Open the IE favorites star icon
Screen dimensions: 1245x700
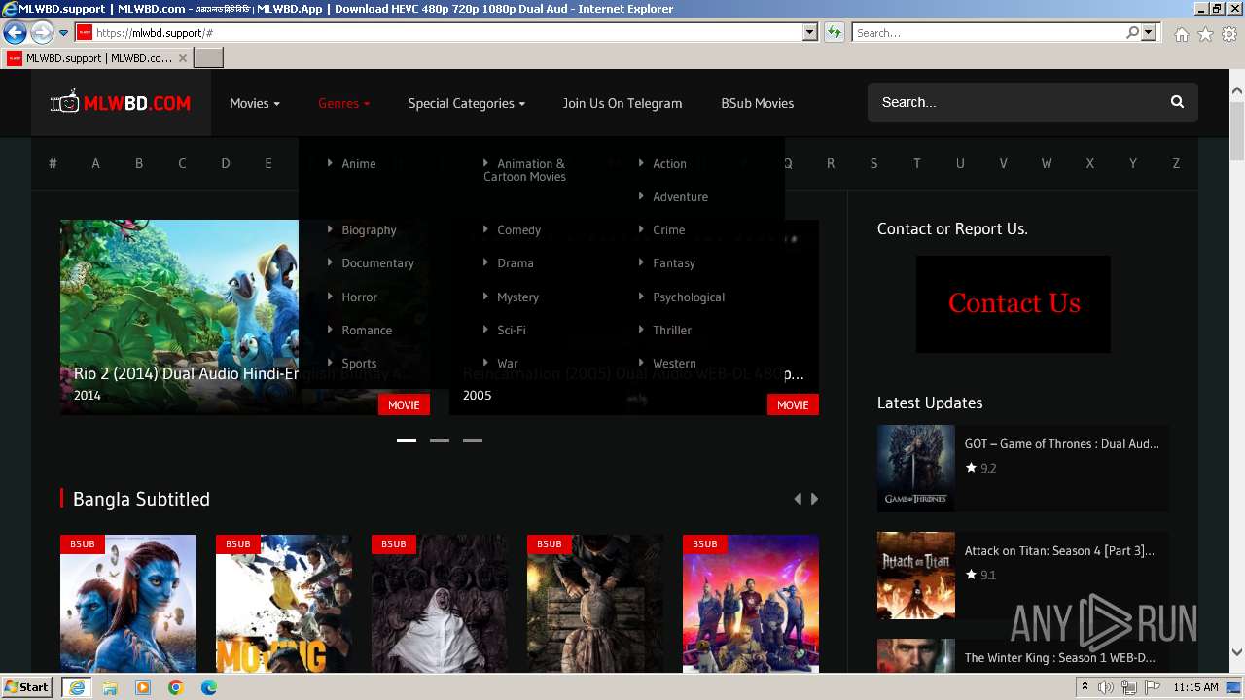point(1205,34)
